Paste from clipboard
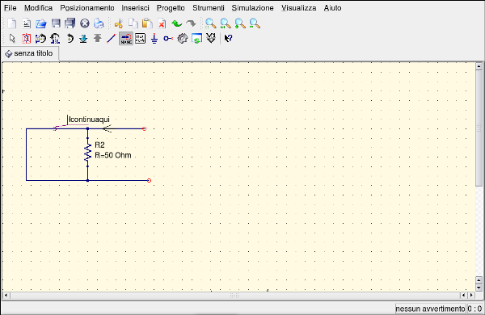The width and height of the screenshot is (485, 315). [147, 23]
